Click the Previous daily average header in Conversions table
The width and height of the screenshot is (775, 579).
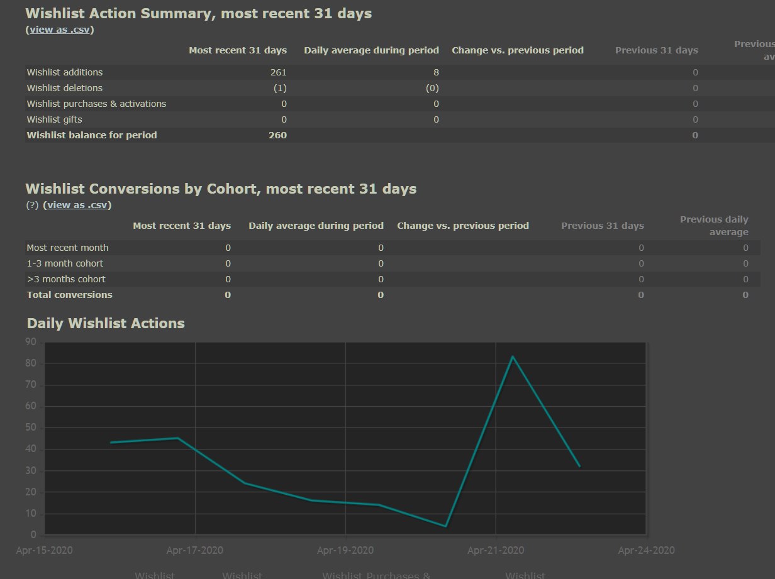tap(714, 226)
